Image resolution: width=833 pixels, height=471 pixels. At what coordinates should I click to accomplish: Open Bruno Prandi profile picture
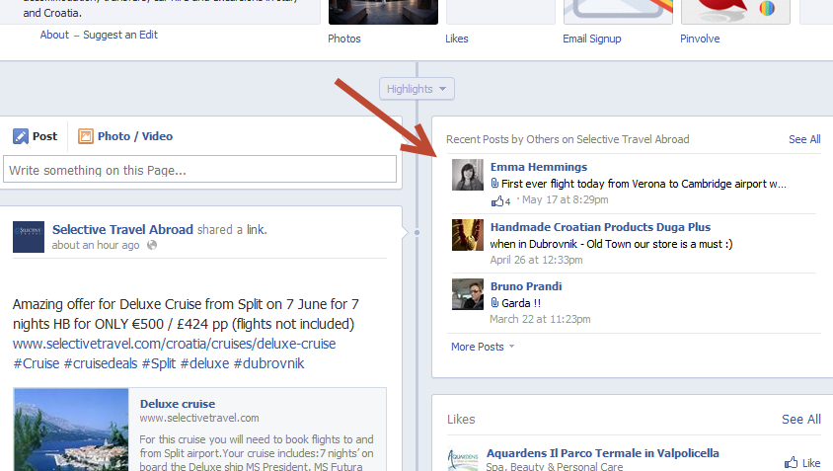(468, 294)
